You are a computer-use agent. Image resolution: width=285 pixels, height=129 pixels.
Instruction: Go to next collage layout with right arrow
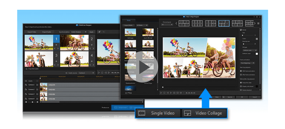(x=254, y=23)
